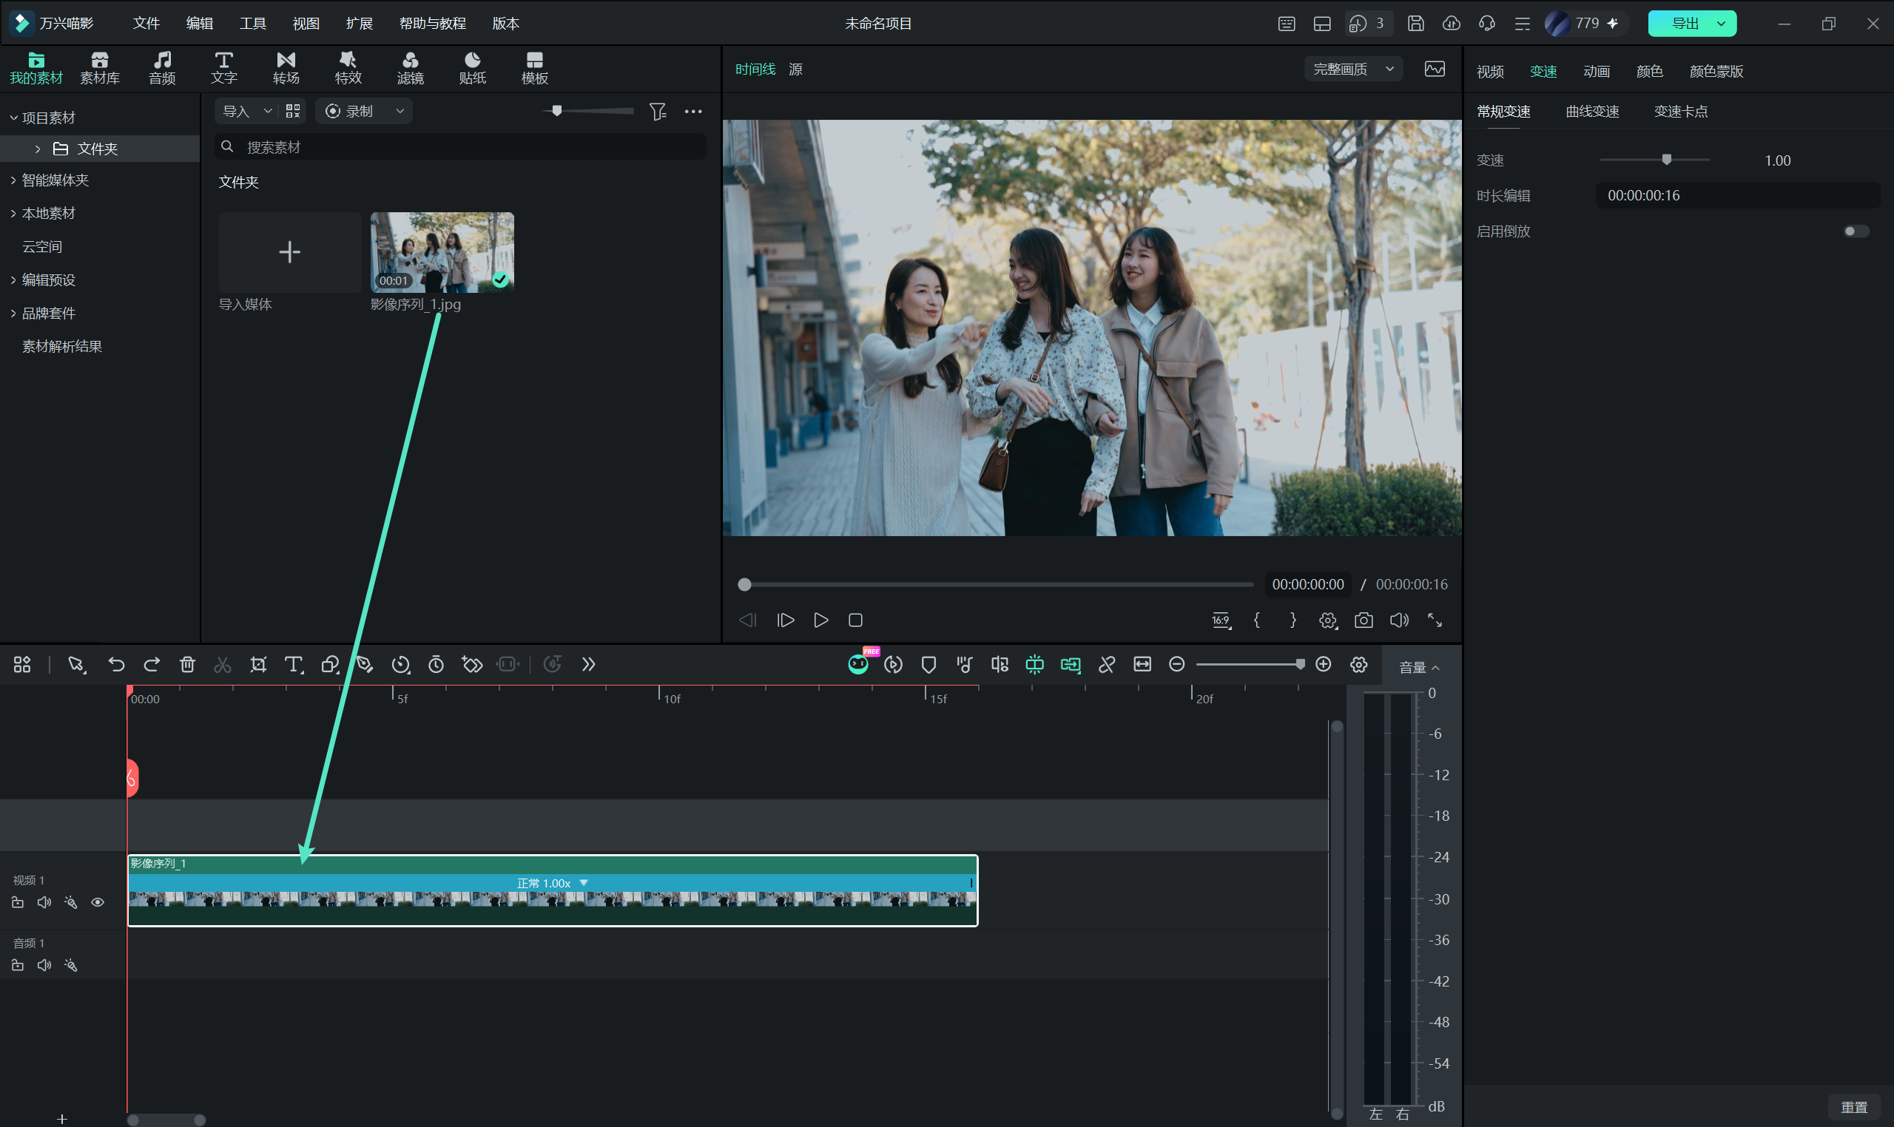Screen dimensions: 1894x1127
Task: Click the save project icon in title bar
Action: (1415, 24)
